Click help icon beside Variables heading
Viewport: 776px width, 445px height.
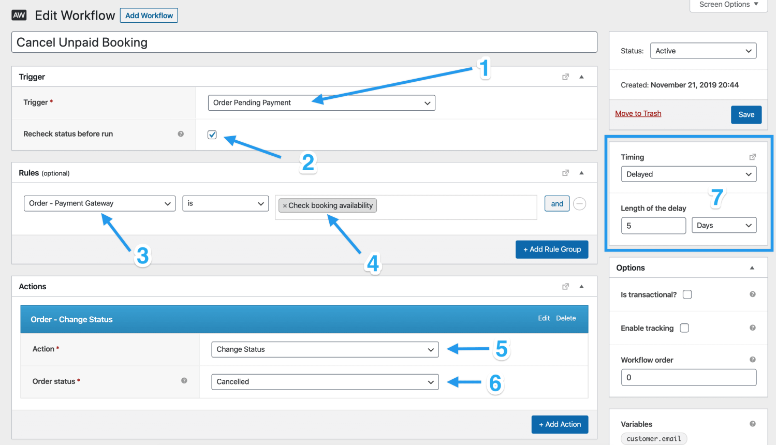tap(753, 424)
